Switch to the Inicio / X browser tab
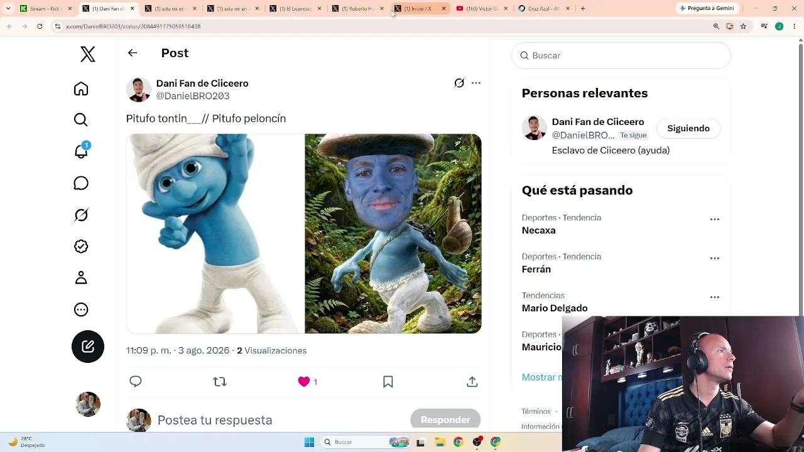 [x=420, y=9]
